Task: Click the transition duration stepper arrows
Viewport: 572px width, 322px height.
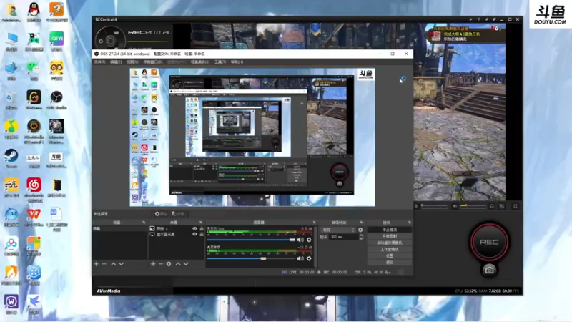Action: 361,237
